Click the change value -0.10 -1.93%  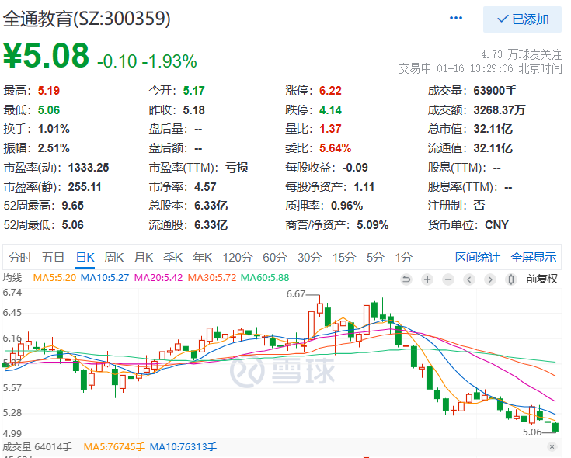coord(147,61)
